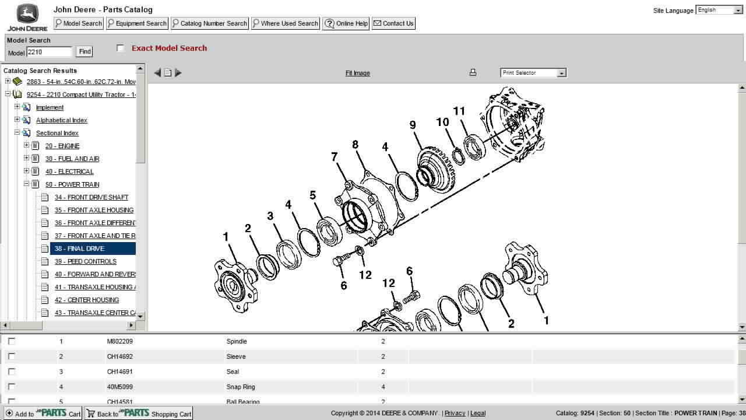Click the page list icon between arrows
The height and width of the screenshot is (420, 746).
point(168,73)
